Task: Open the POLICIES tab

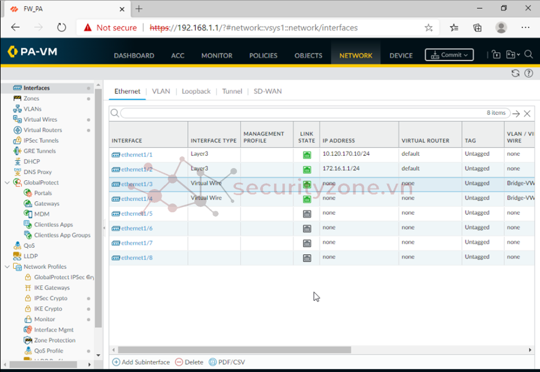Action: point(264,56)
